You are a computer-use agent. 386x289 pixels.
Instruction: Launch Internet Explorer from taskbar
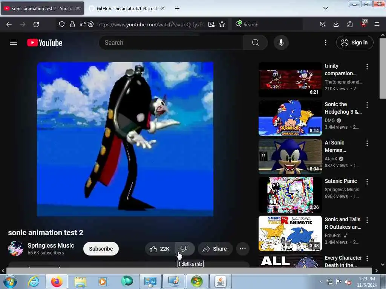[x=34, y=281]
